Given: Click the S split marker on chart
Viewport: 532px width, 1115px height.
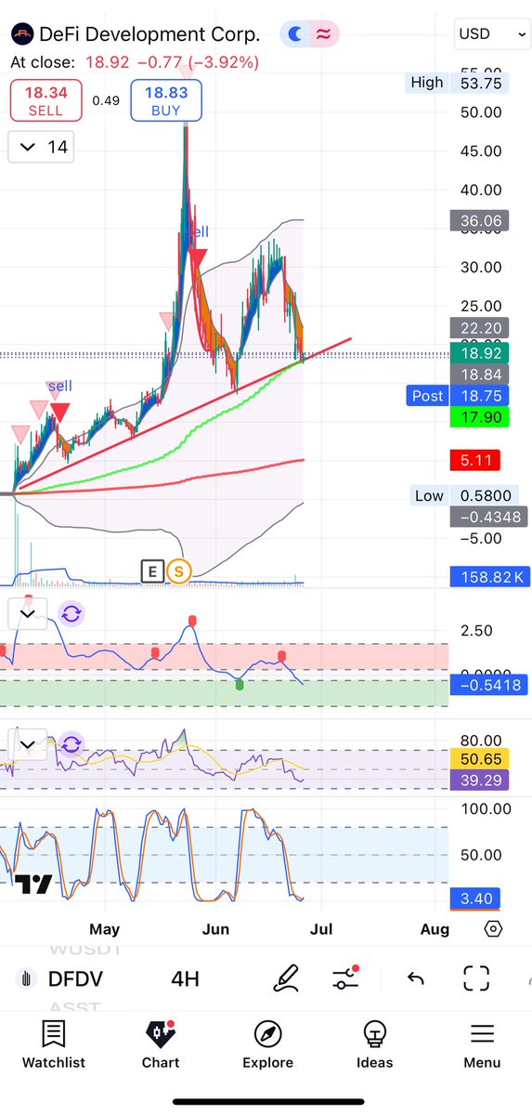Looking at the screenshot, I should pyautogui.click(x=178, y=571).
